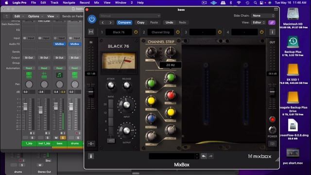Viewport: 311px width, 175px height.
Task: Open the Navigate menu
Action: click(x=69, y=2)
